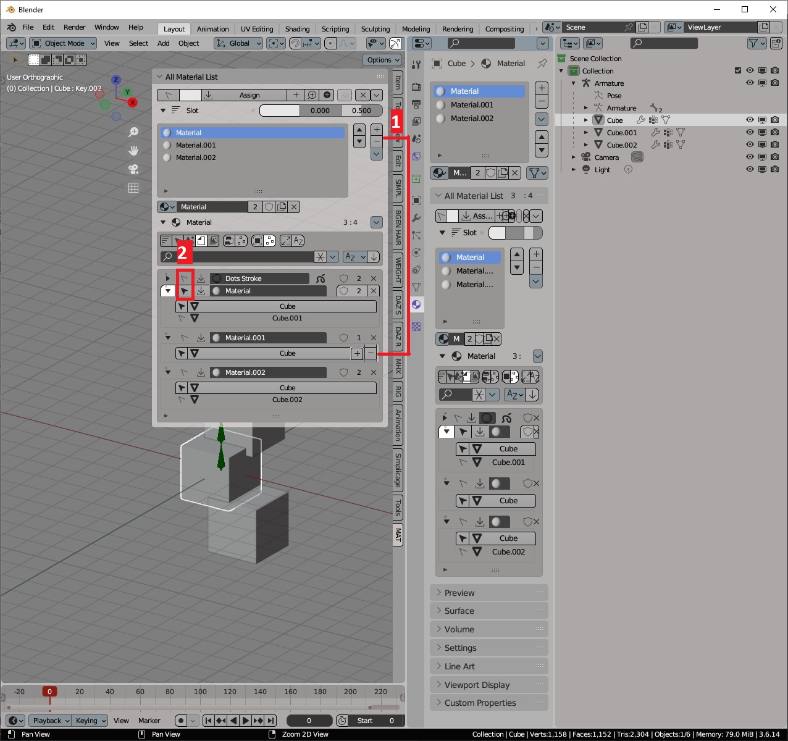Open the timeline Marker menu
Image resolution: width=788 pixels, height=741 pixels.
(x=149, y=721)
